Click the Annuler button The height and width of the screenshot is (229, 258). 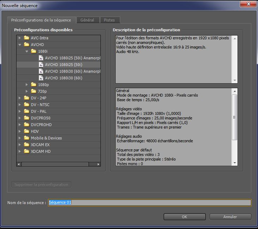click(x=230, y=217)
